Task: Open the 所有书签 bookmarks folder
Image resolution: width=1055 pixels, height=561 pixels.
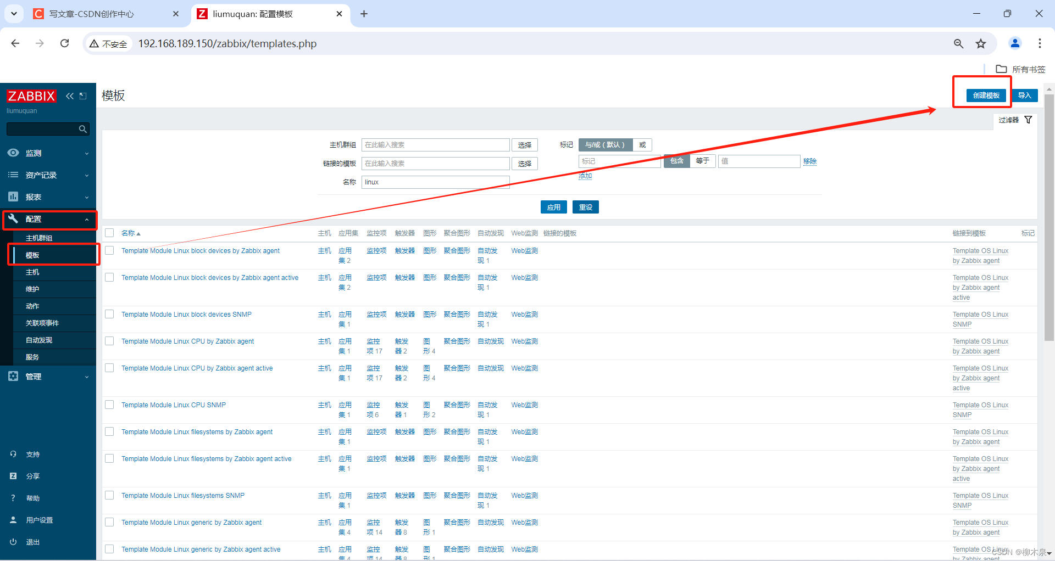Action: coord(1021,69)
